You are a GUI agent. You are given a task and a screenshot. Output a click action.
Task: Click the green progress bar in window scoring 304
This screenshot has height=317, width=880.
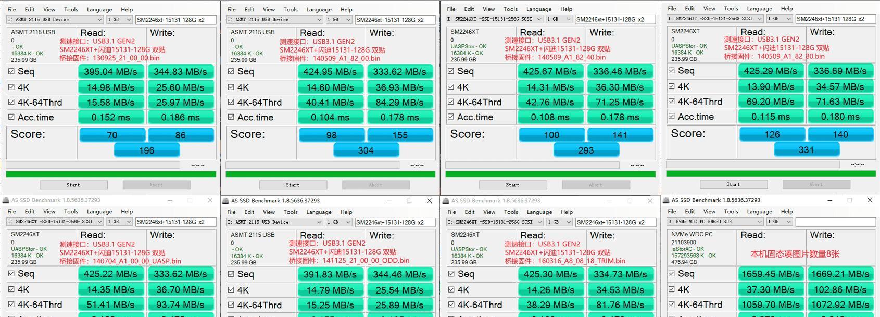click(331, 174)
